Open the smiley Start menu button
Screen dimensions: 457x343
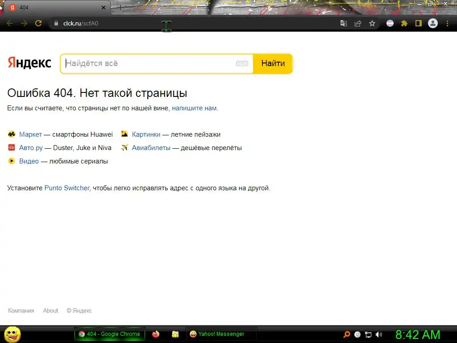(x=12, y=334)
